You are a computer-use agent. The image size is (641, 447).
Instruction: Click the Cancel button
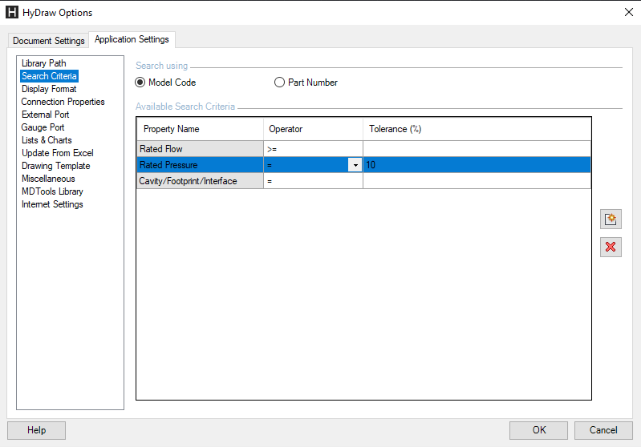[603, 430]
